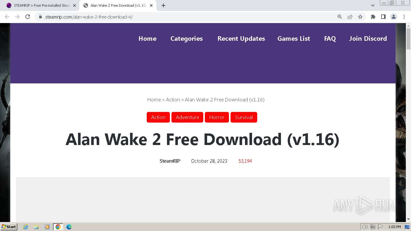
Task: Open the Action Center flag icon
Action: click(380, 227)
